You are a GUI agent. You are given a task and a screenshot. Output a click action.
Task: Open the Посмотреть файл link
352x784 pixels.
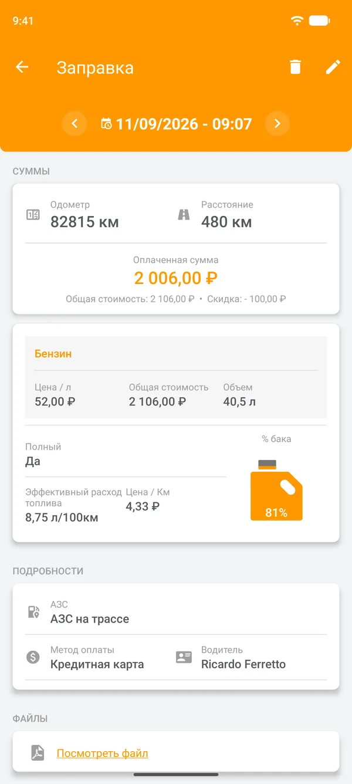(x=102, y=753)
